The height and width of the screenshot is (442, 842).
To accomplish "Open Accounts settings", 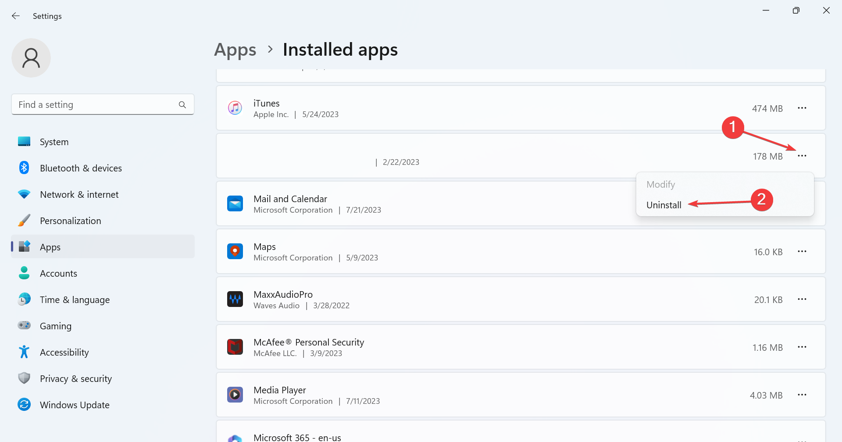I will click(x=103, y=274).
